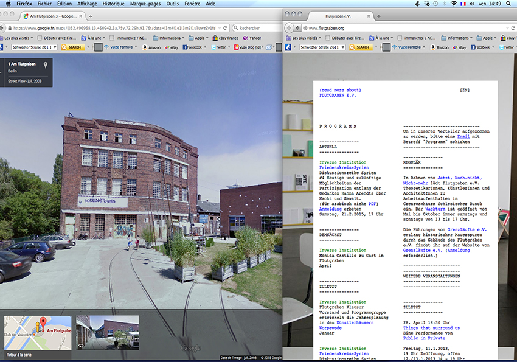Click the mail envelope toolbar icon

click(x=269, y=47)
